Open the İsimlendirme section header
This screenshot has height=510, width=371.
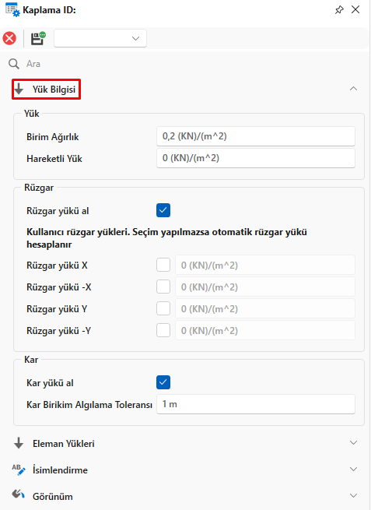pyautogui.click(x=185, y=470)
